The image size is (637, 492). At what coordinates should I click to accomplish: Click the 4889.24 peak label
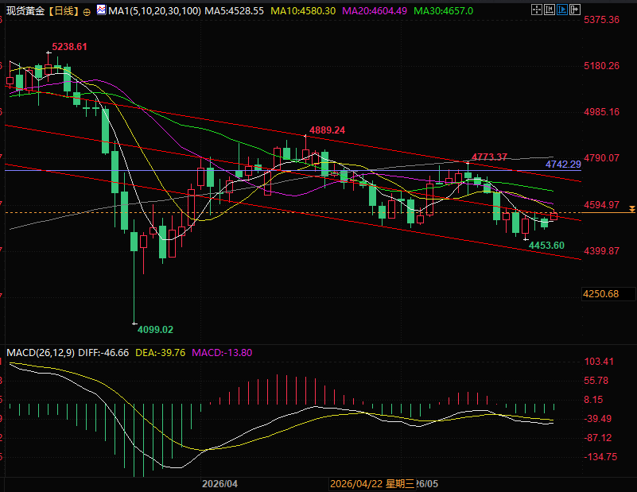pos(327,130)
